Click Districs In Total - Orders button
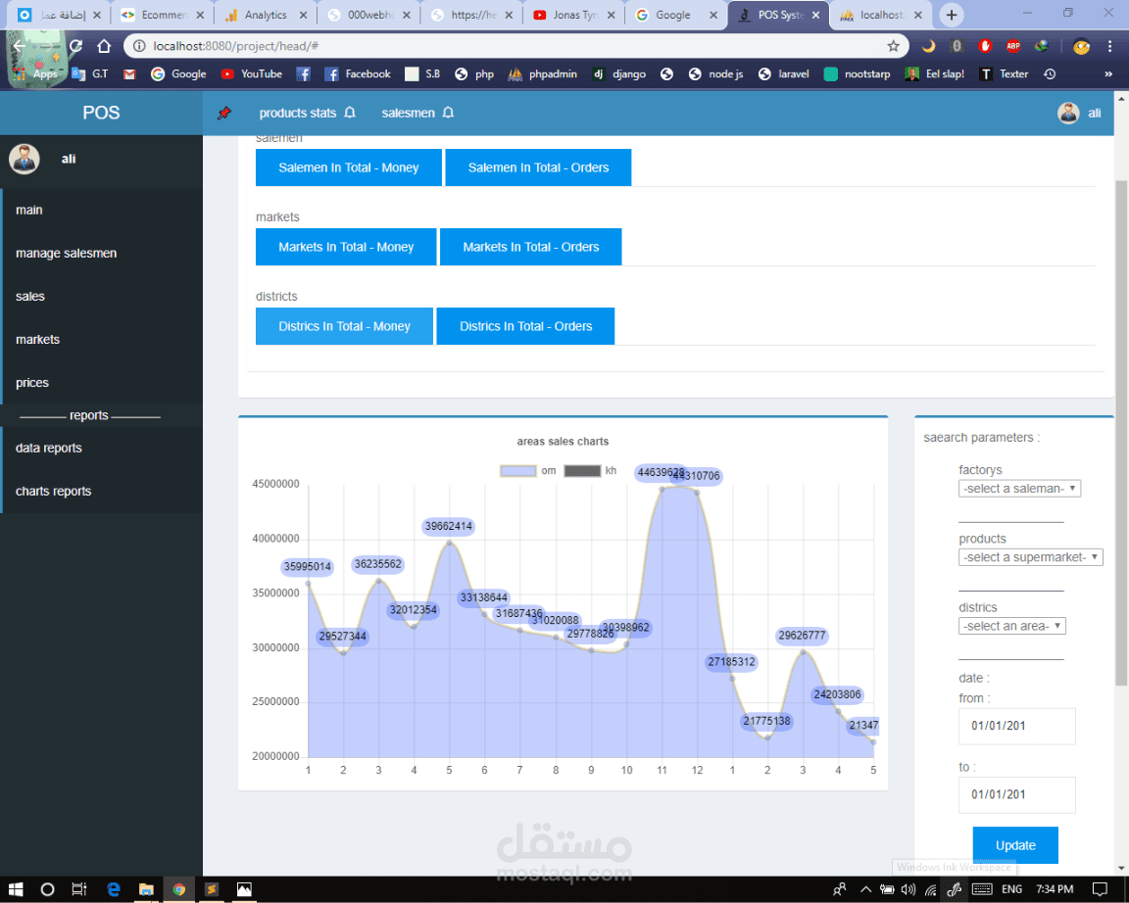 (525, 326)
